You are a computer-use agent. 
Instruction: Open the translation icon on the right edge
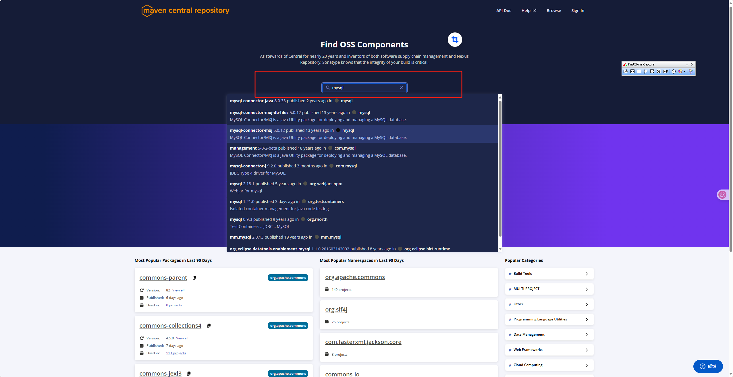[723, 194]
